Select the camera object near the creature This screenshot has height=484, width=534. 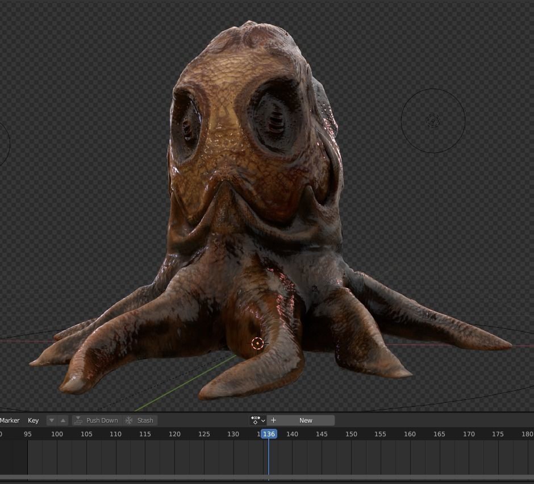(x=315, y=289)
